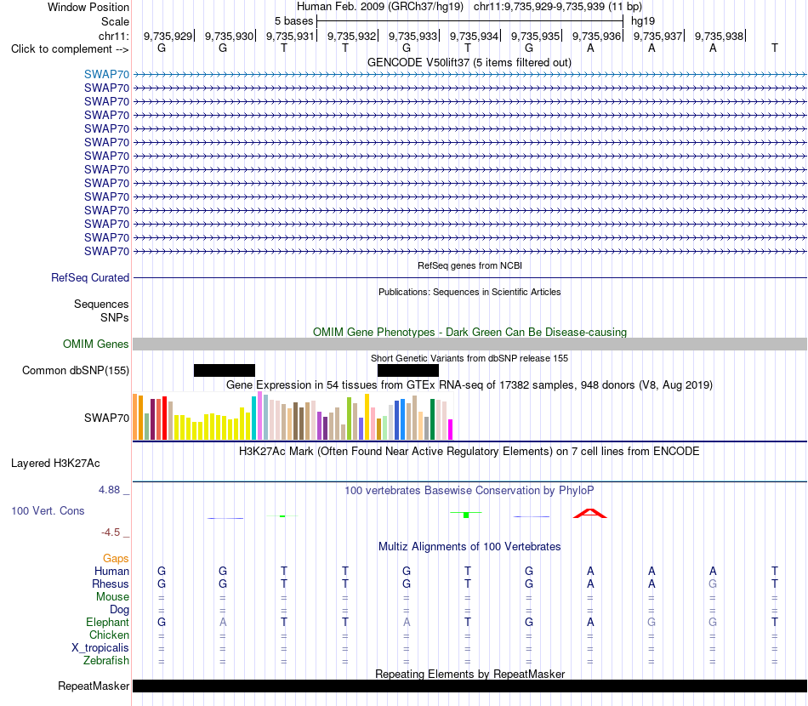Select the Dog species label

click(x=120, y=610)
